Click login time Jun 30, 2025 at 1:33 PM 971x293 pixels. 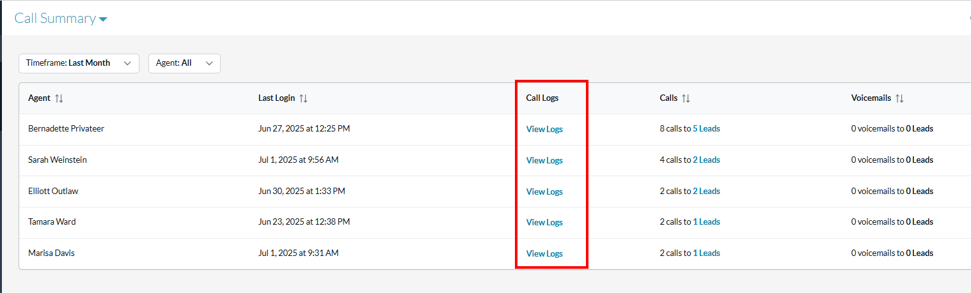point(301,191)
